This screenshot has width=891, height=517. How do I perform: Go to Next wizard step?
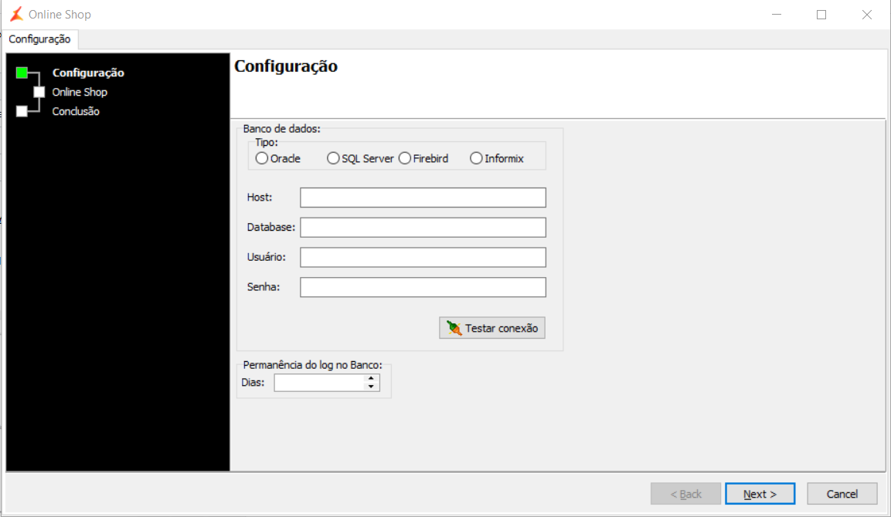[x=760, y=494]
